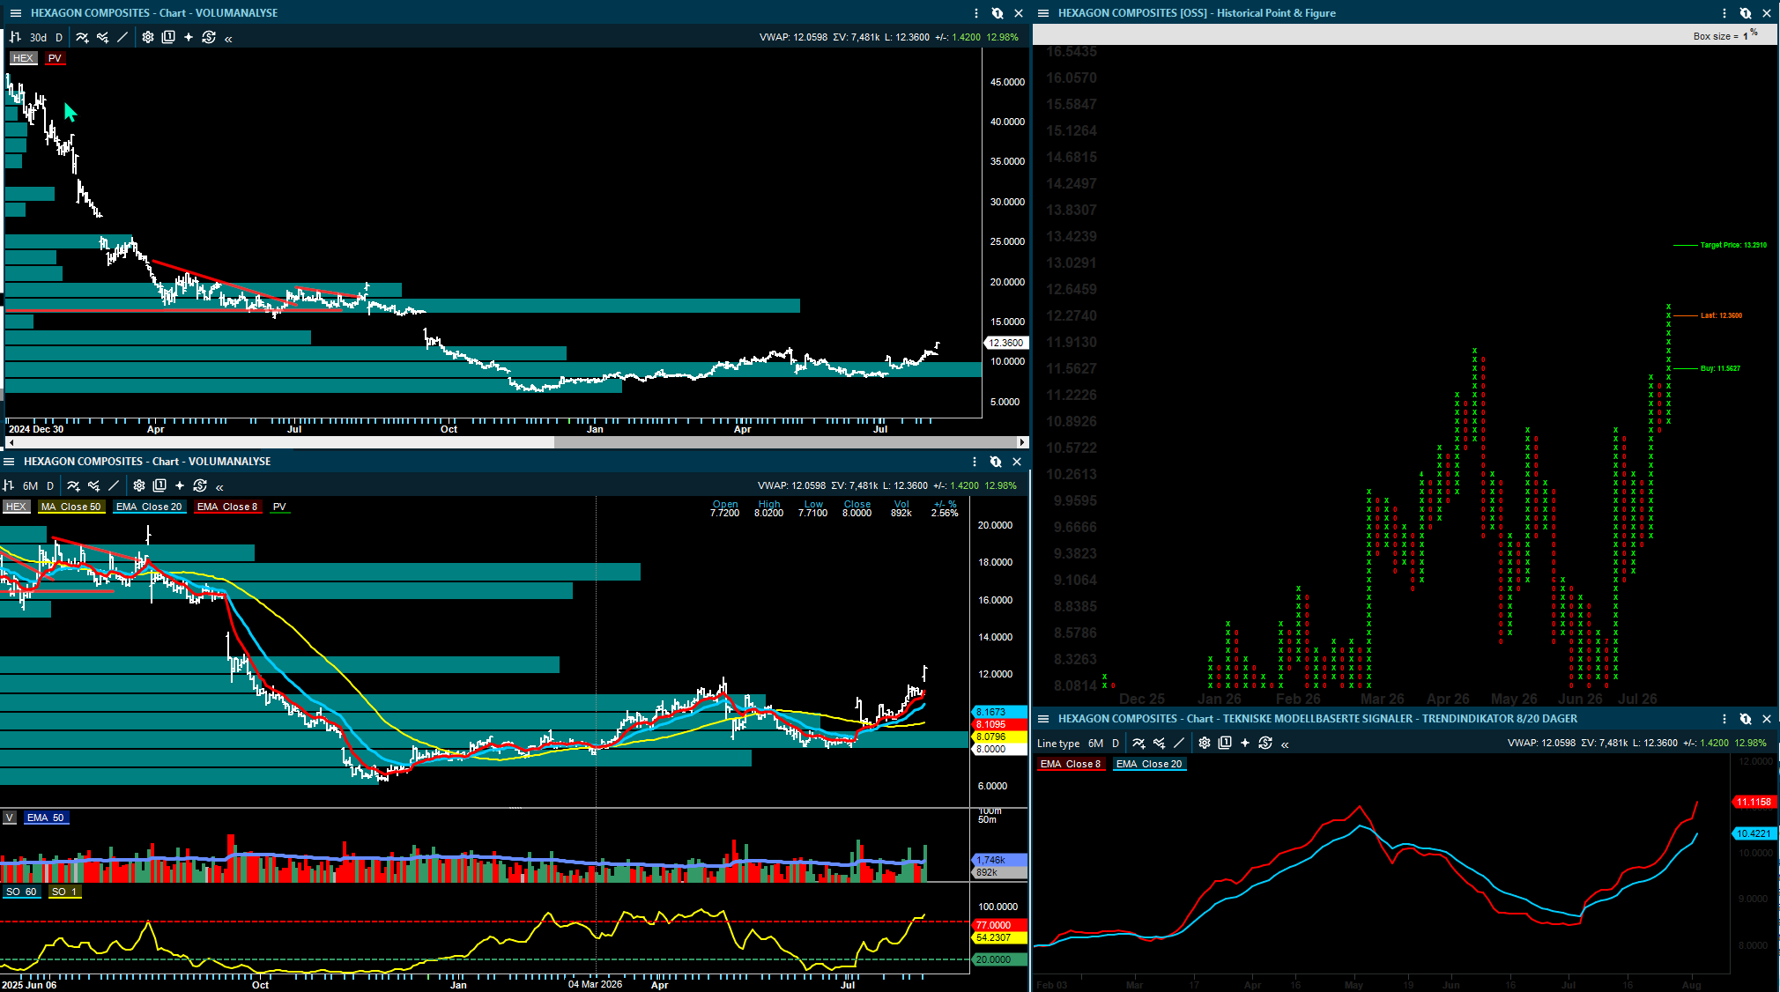
Task: Click currency refresh icon in lower chart
Action: point(200,485)
